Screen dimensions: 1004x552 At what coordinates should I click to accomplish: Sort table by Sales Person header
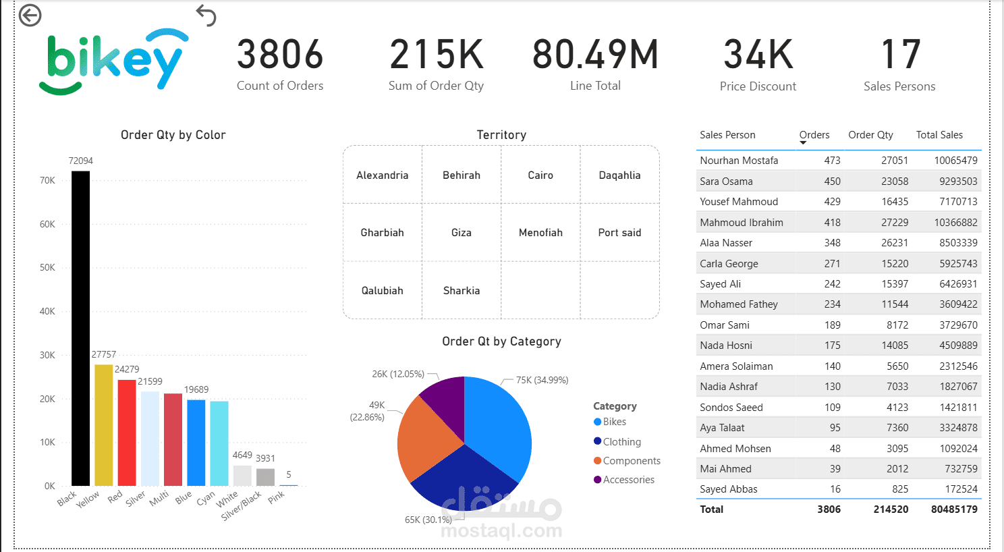pyautogui.click(x=727, y=135)
